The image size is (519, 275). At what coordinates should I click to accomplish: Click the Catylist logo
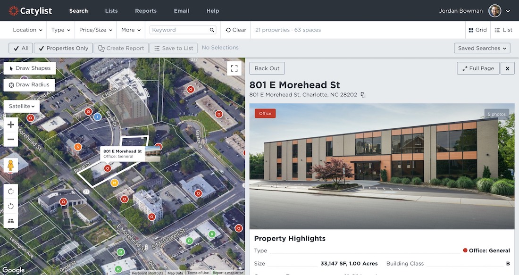tap(30, 10)
